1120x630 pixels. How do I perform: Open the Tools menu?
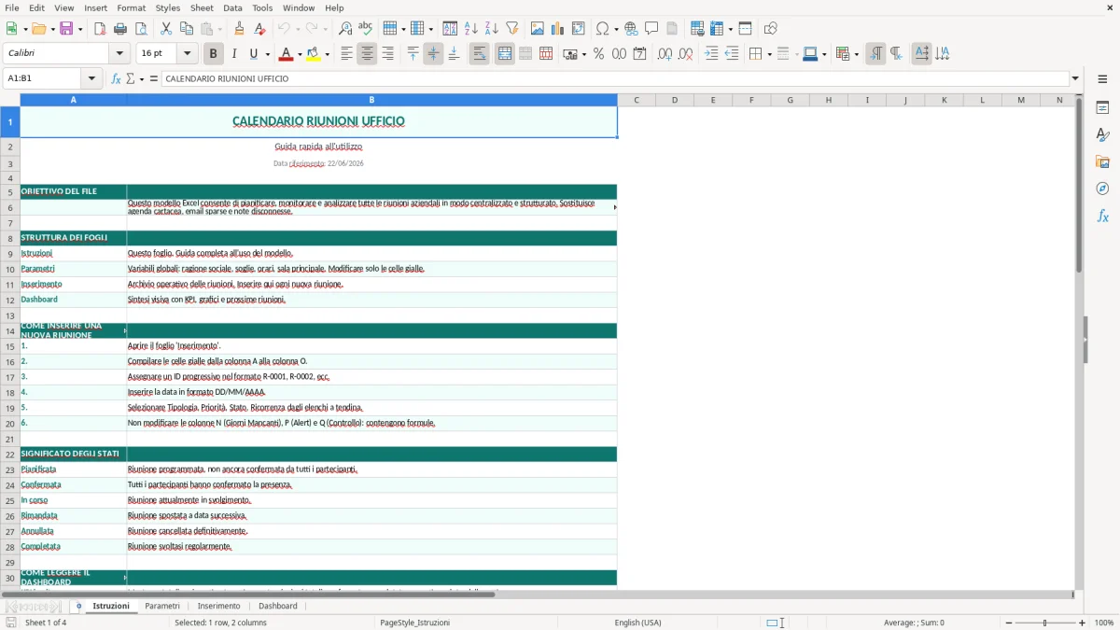262,7
